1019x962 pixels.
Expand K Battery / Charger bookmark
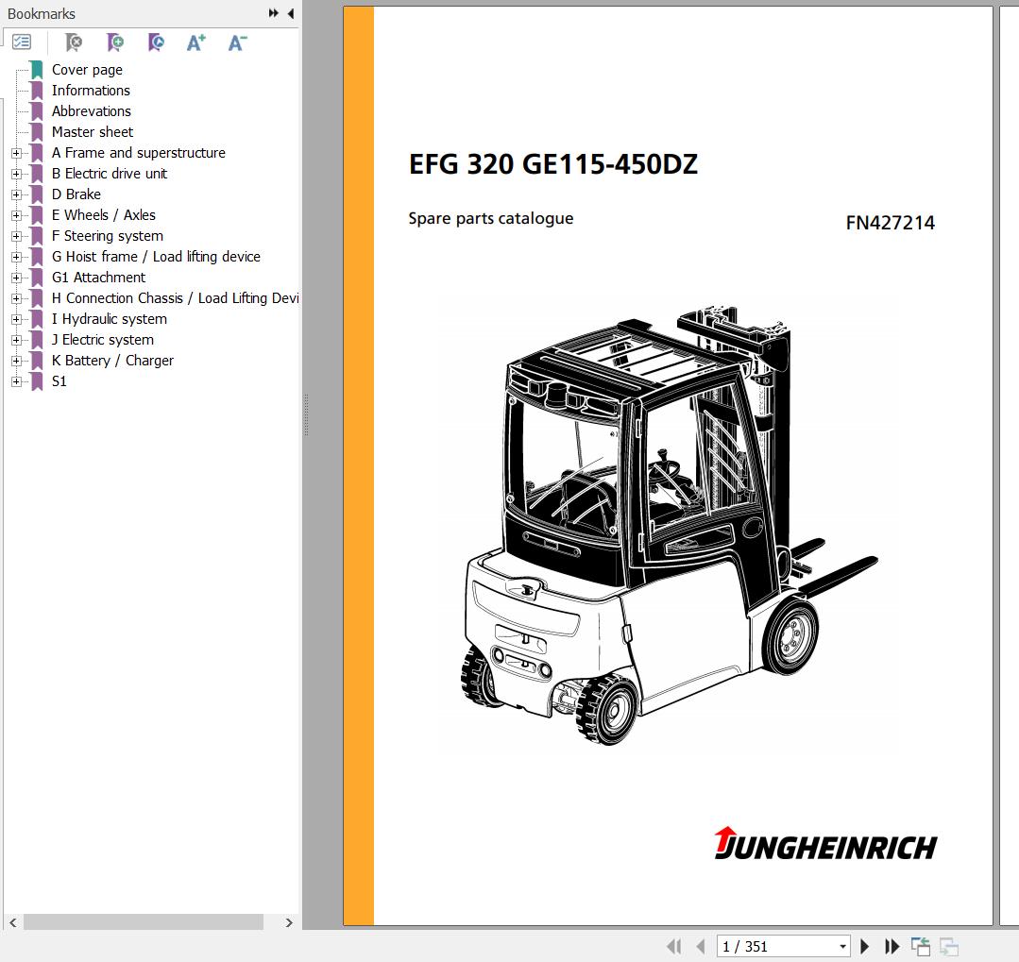[16, 362]
